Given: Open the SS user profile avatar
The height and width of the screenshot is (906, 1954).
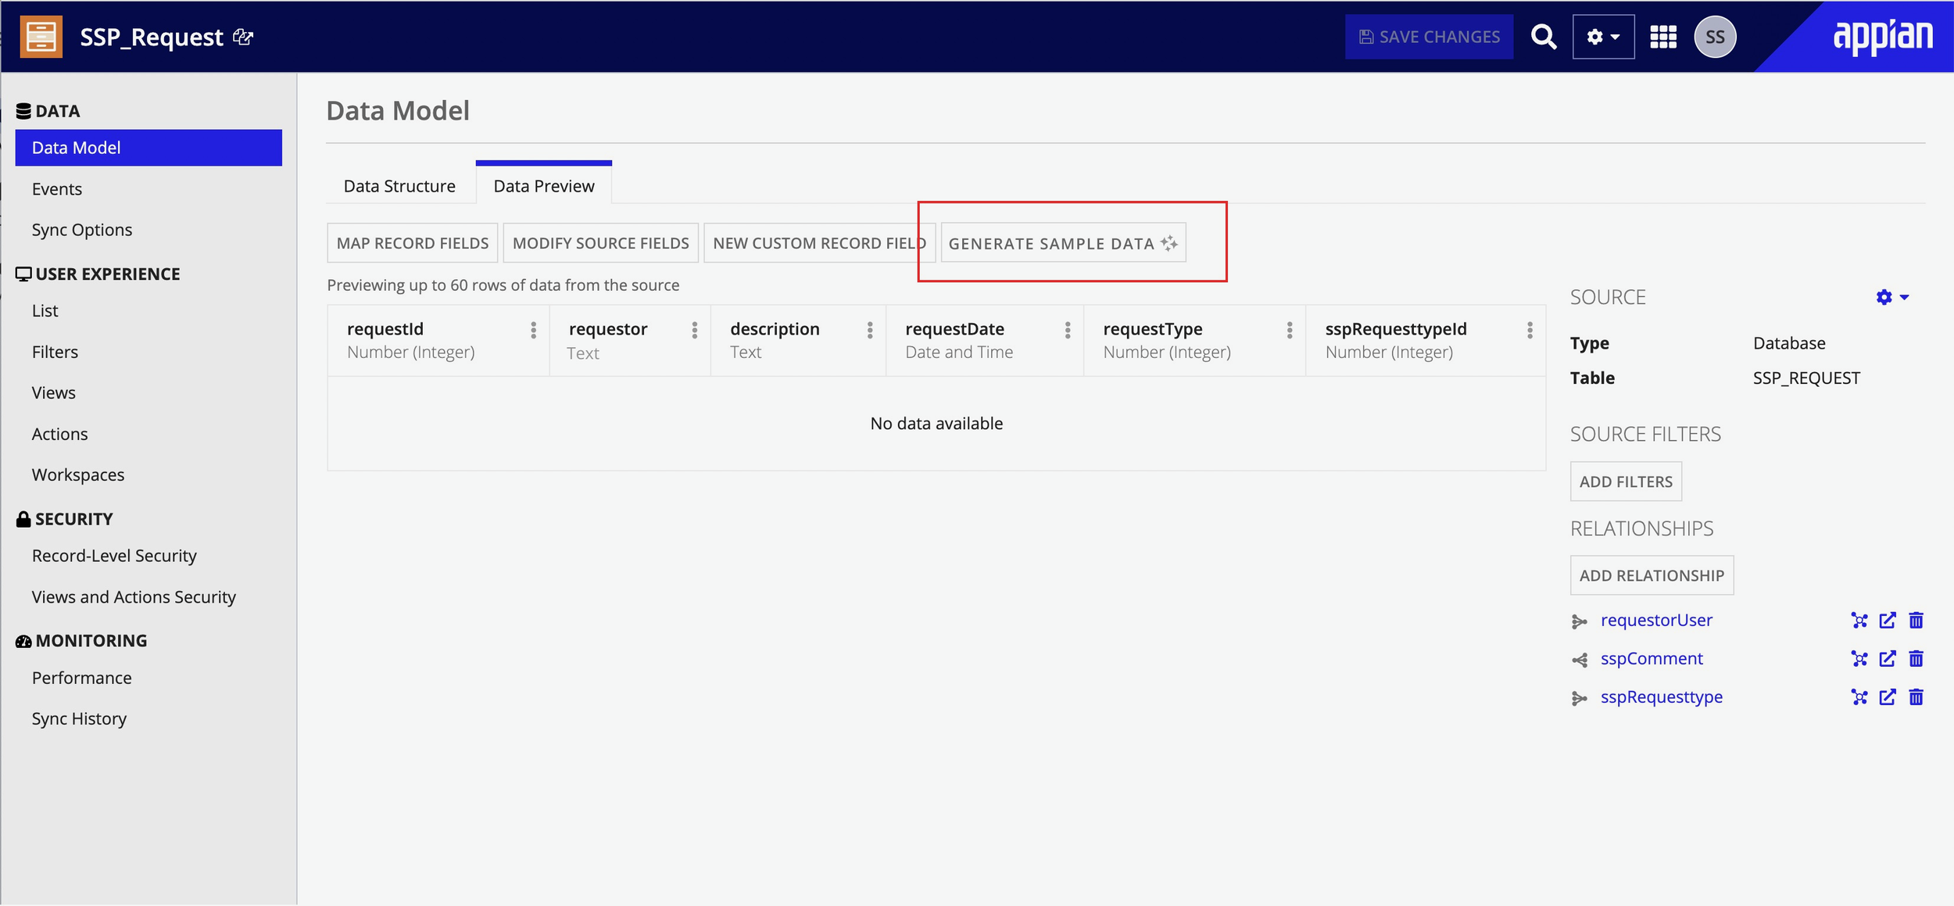Looking at the screenshot, I should tap(1716, 36).
